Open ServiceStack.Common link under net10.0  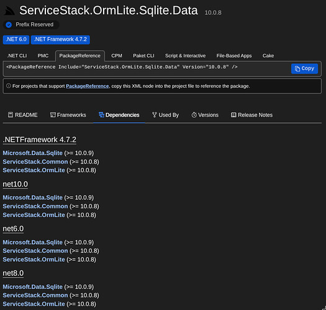pyautogui.click(x=35, y=206)
